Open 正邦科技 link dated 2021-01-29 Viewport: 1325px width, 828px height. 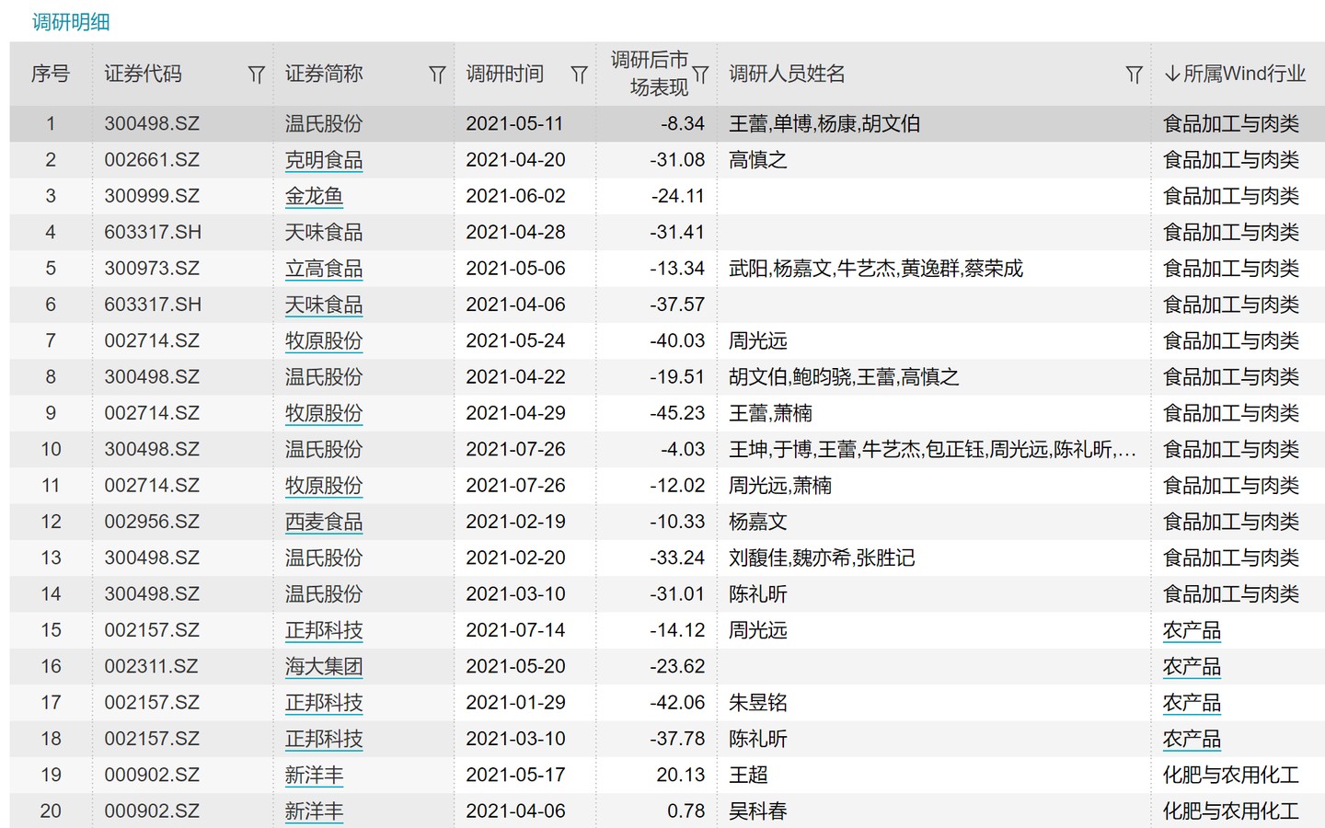pos(323,703)
